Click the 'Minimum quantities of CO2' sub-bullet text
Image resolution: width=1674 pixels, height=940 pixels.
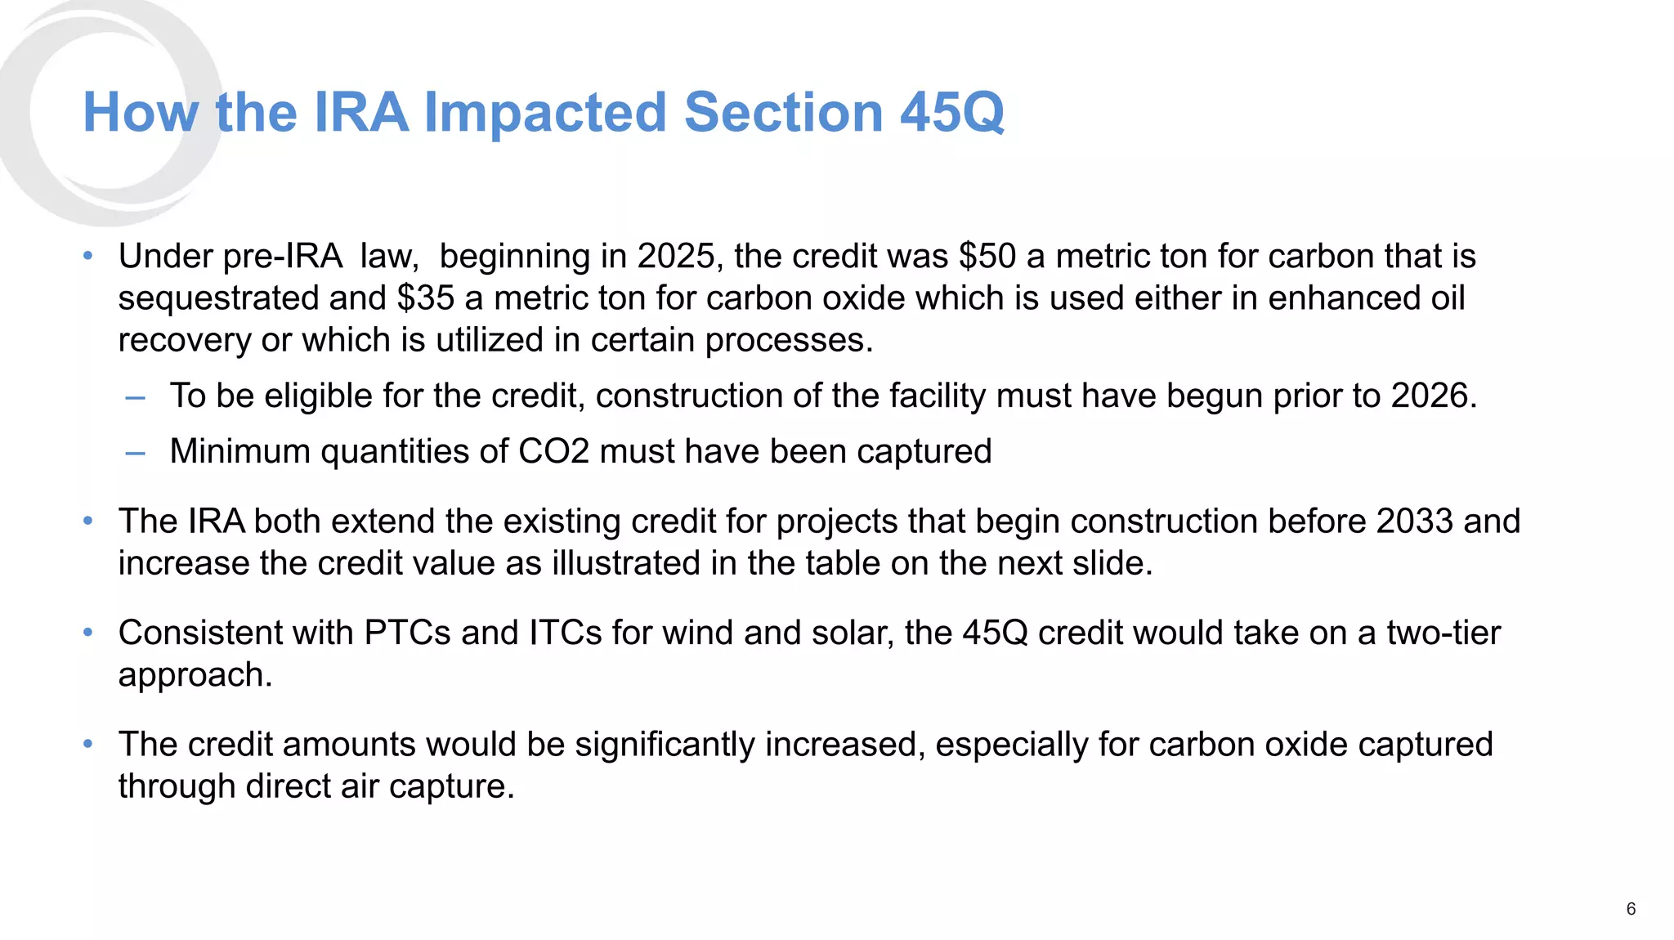point(580,451)
